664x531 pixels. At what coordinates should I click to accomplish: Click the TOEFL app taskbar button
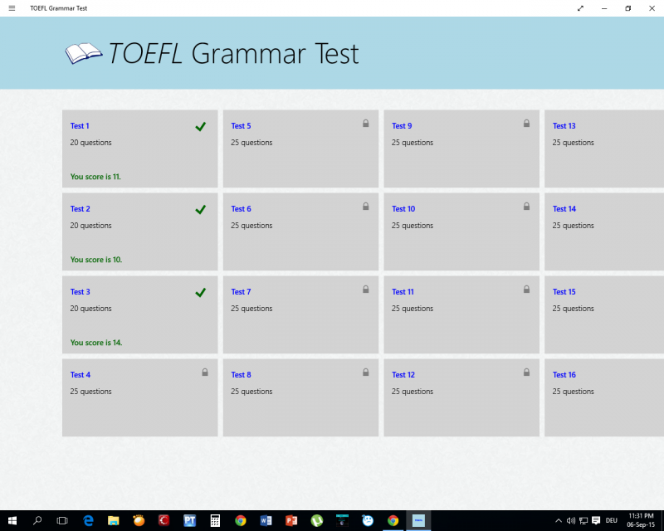pyautogui.click(x=418, y=520)
